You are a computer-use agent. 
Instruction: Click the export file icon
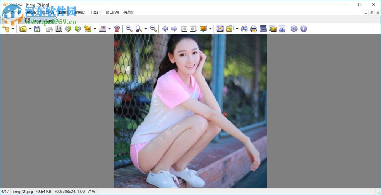click(x=230, y=29)
